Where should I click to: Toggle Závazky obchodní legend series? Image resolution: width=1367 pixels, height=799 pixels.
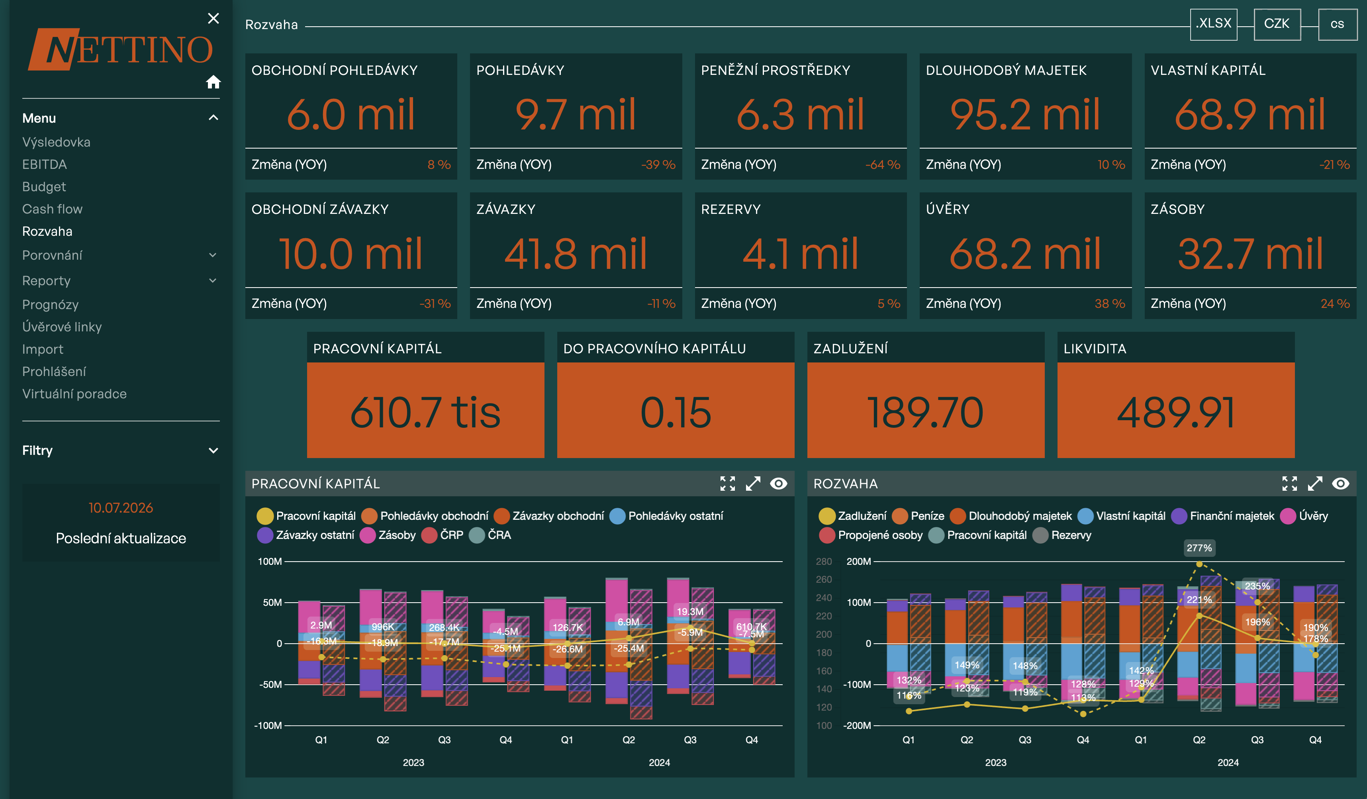click(549, 516)
